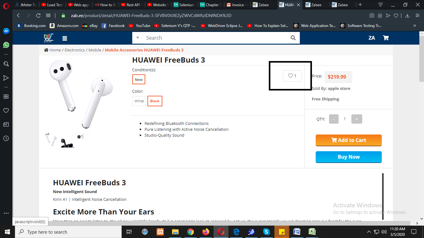
Task: Expand the search category dropdown arrow
Action: coord(138,38)
